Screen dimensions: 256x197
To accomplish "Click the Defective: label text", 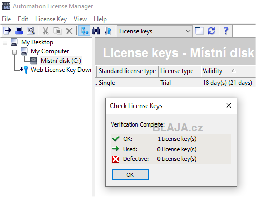I will 136,159.
